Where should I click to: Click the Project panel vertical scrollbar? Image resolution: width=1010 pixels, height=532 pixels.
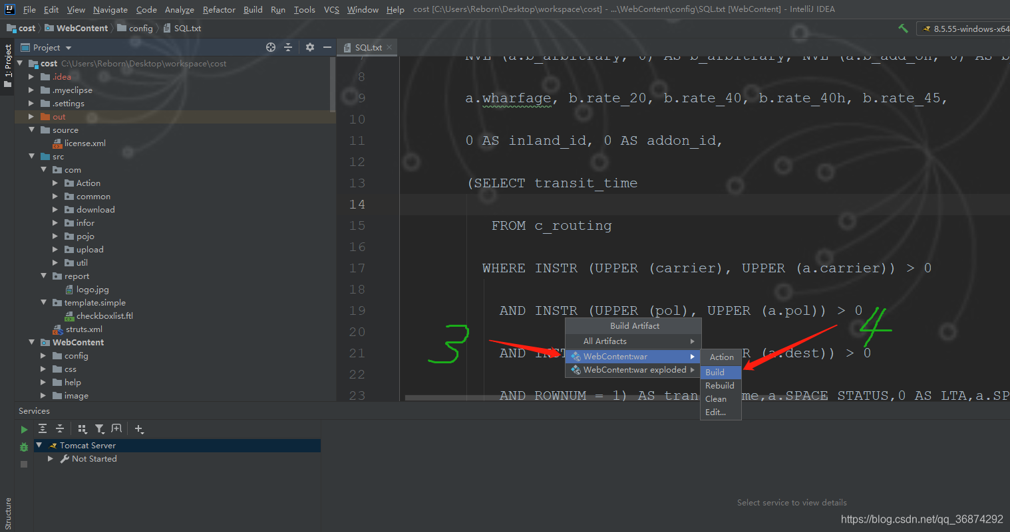[333, 84]
